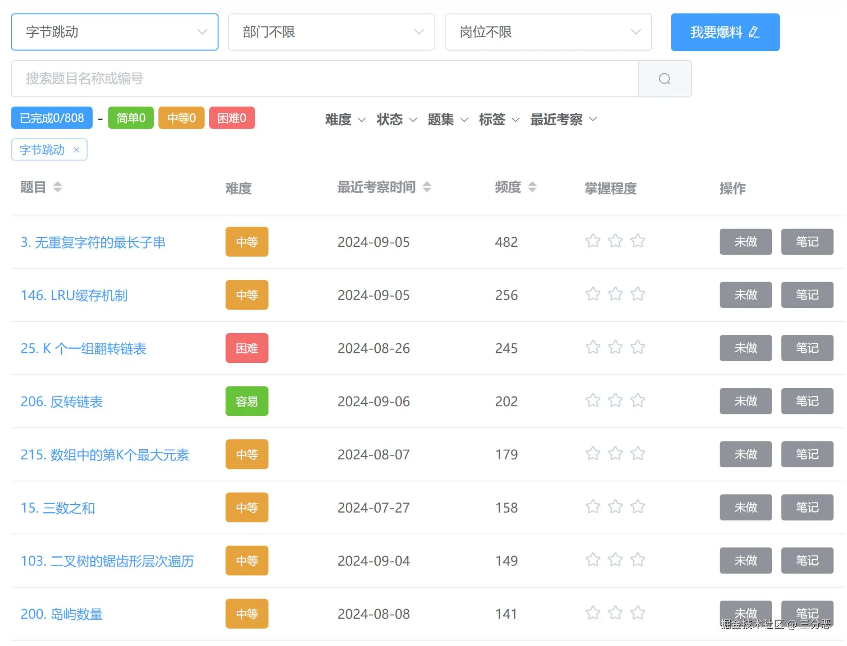
Task: Open the 字节跳动 company dropdown
Action: (114, 32)
